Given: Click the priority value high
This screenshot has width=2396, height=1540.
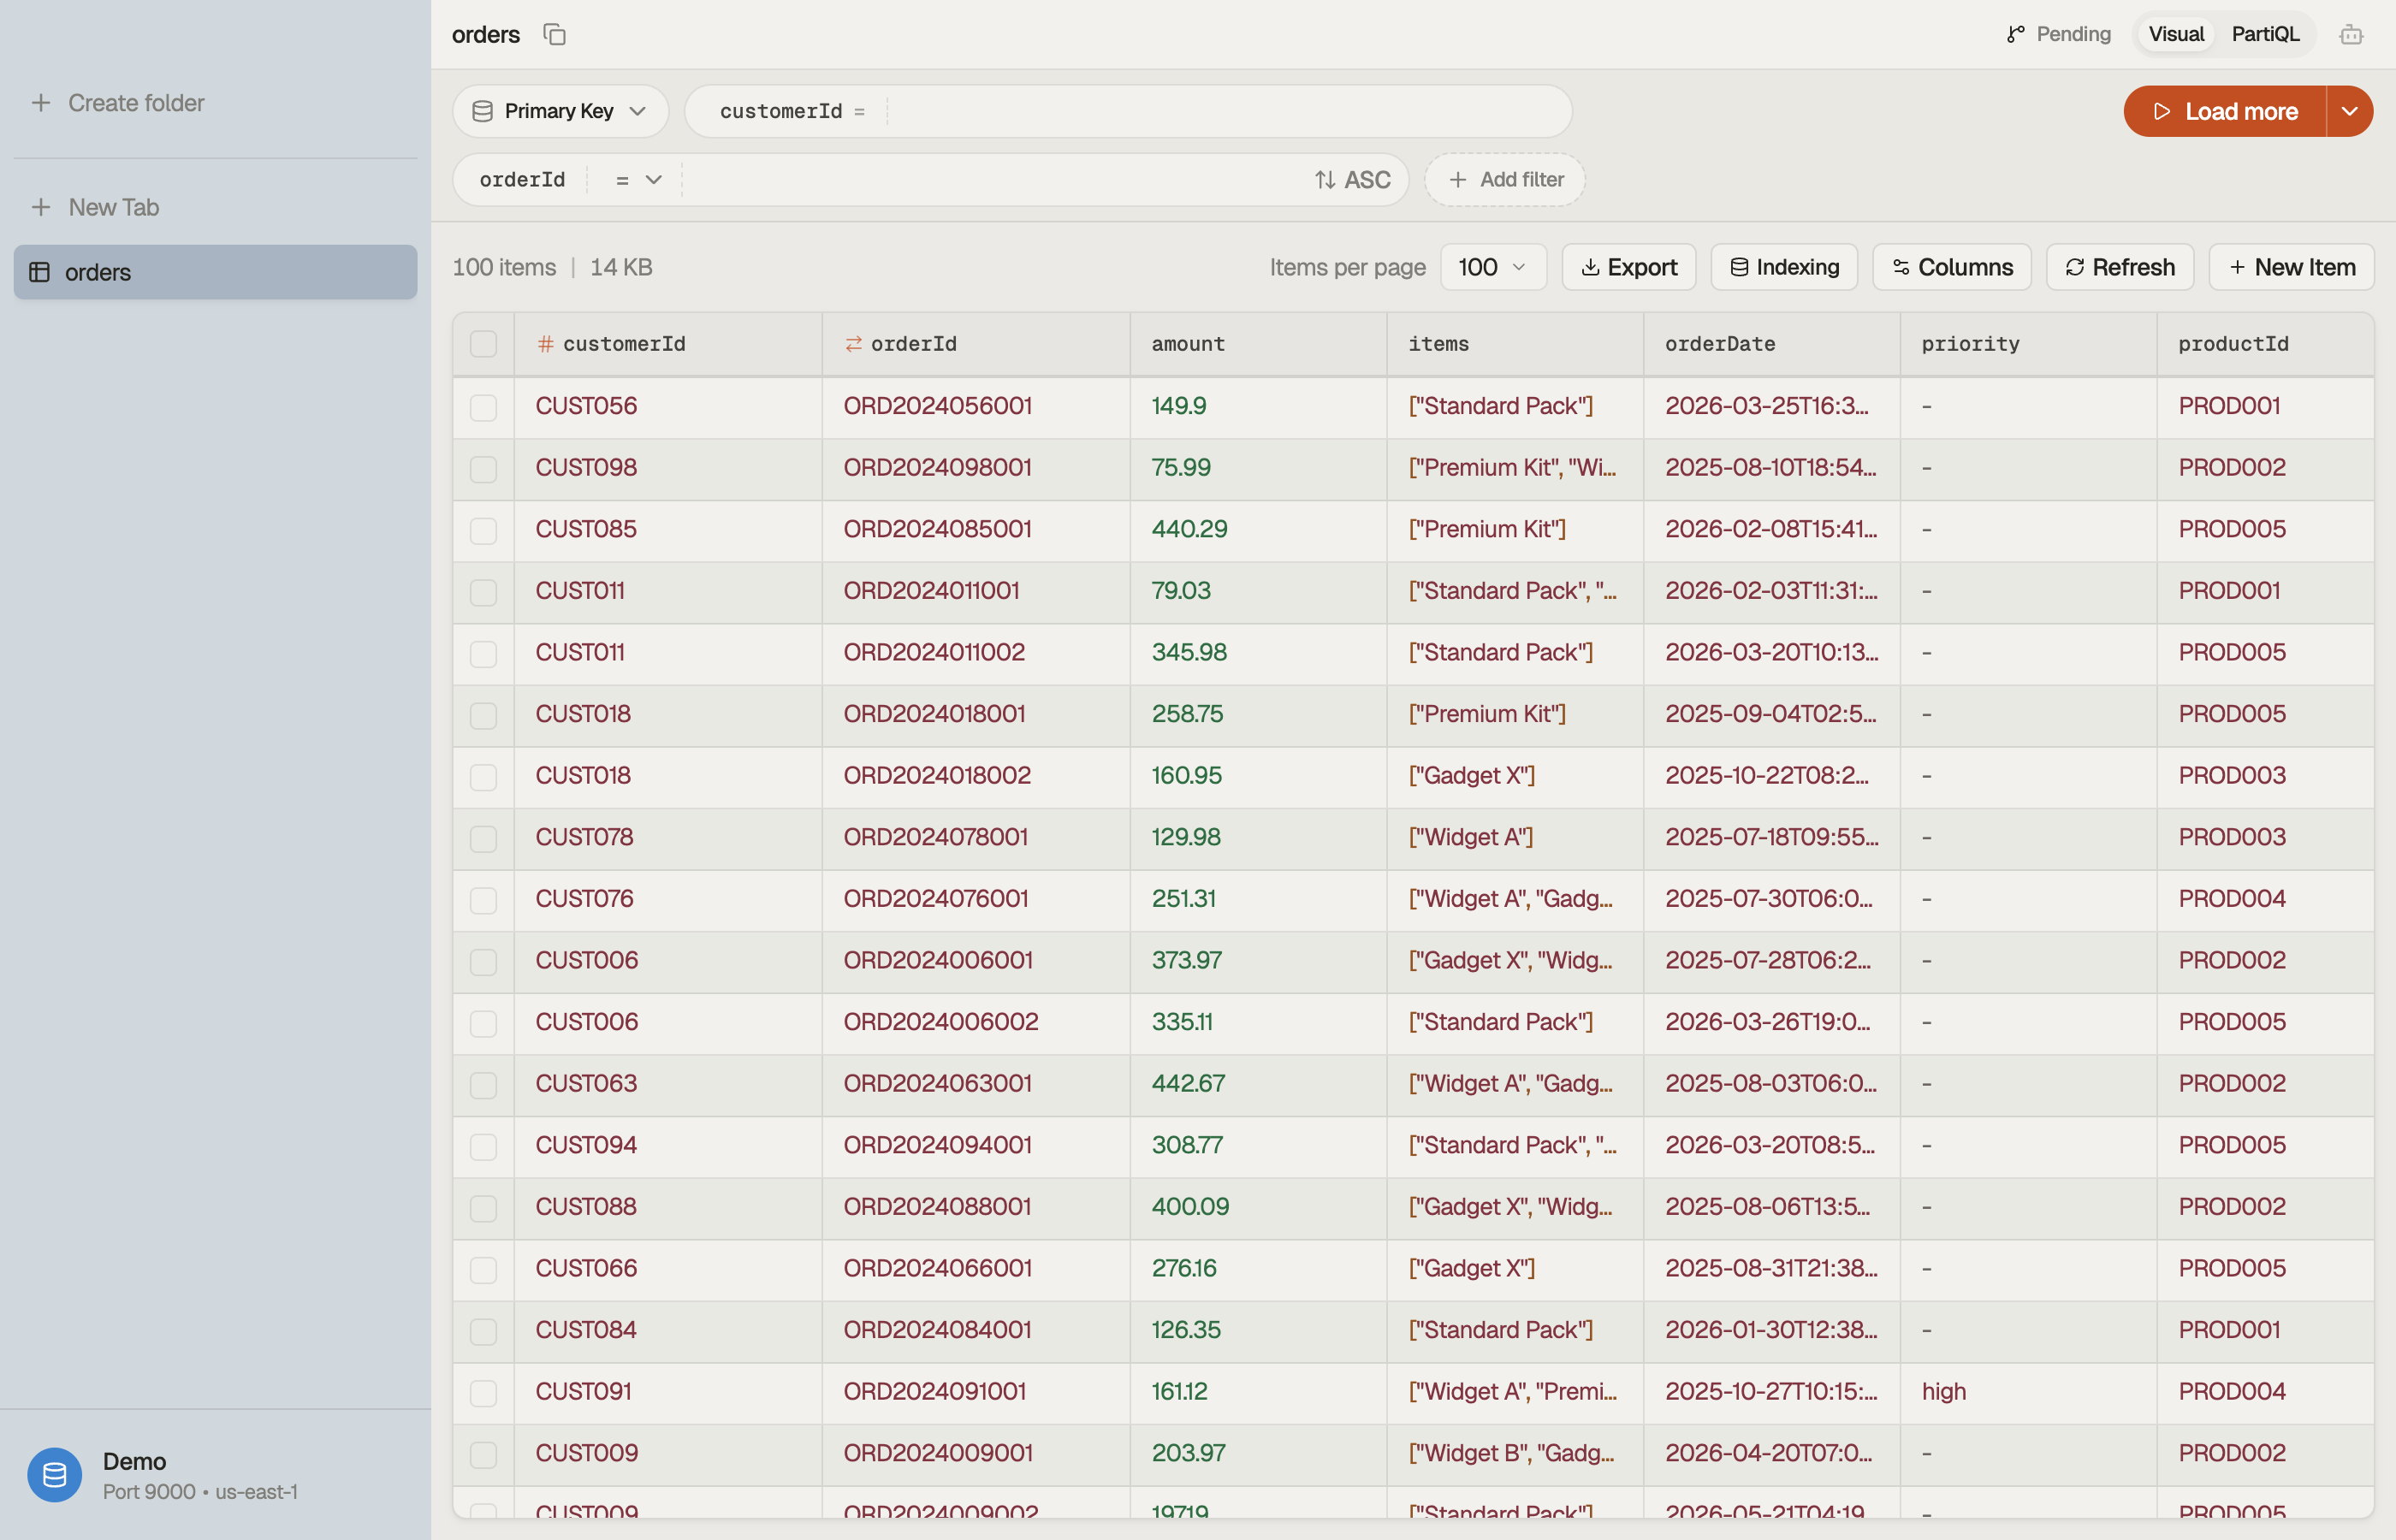Looking at the screenshot, I should [x=1943, y=1391].
